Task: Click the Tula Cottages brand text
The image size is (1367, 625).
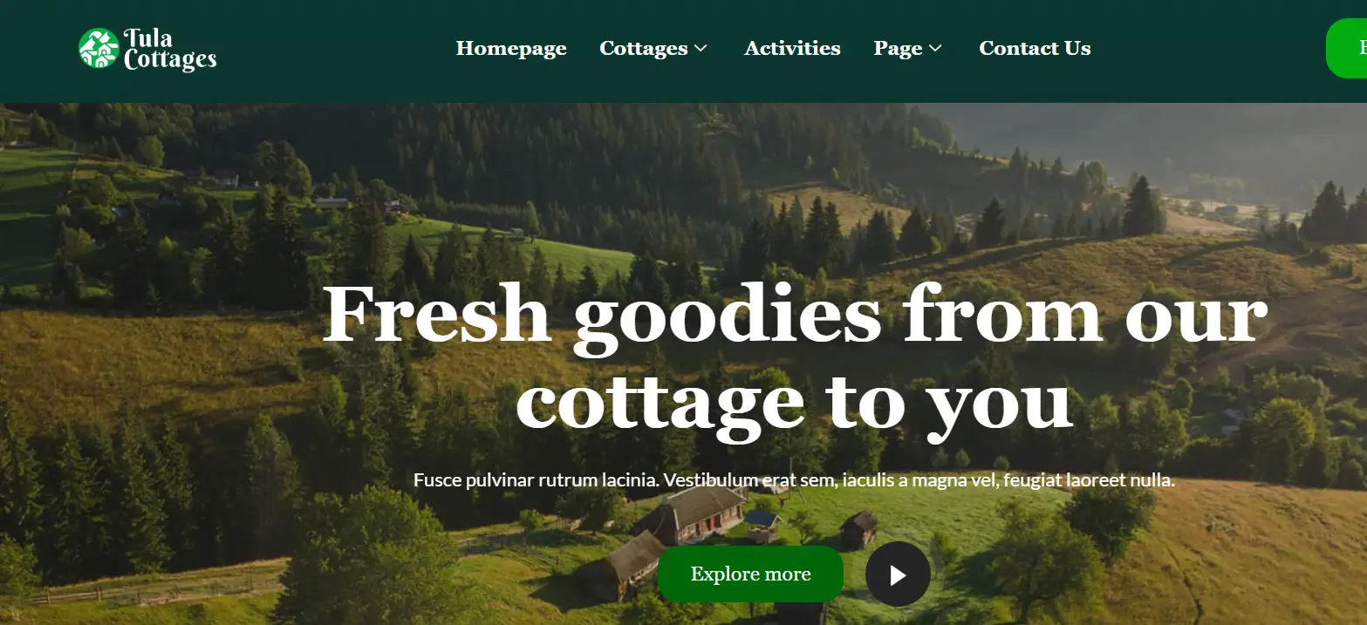Action: (x=170, y=50)
